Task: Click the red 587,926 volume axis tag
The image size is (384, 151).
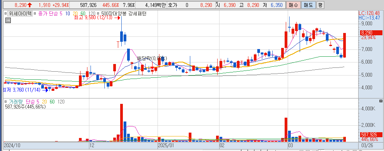Action: tap(371, 135)
